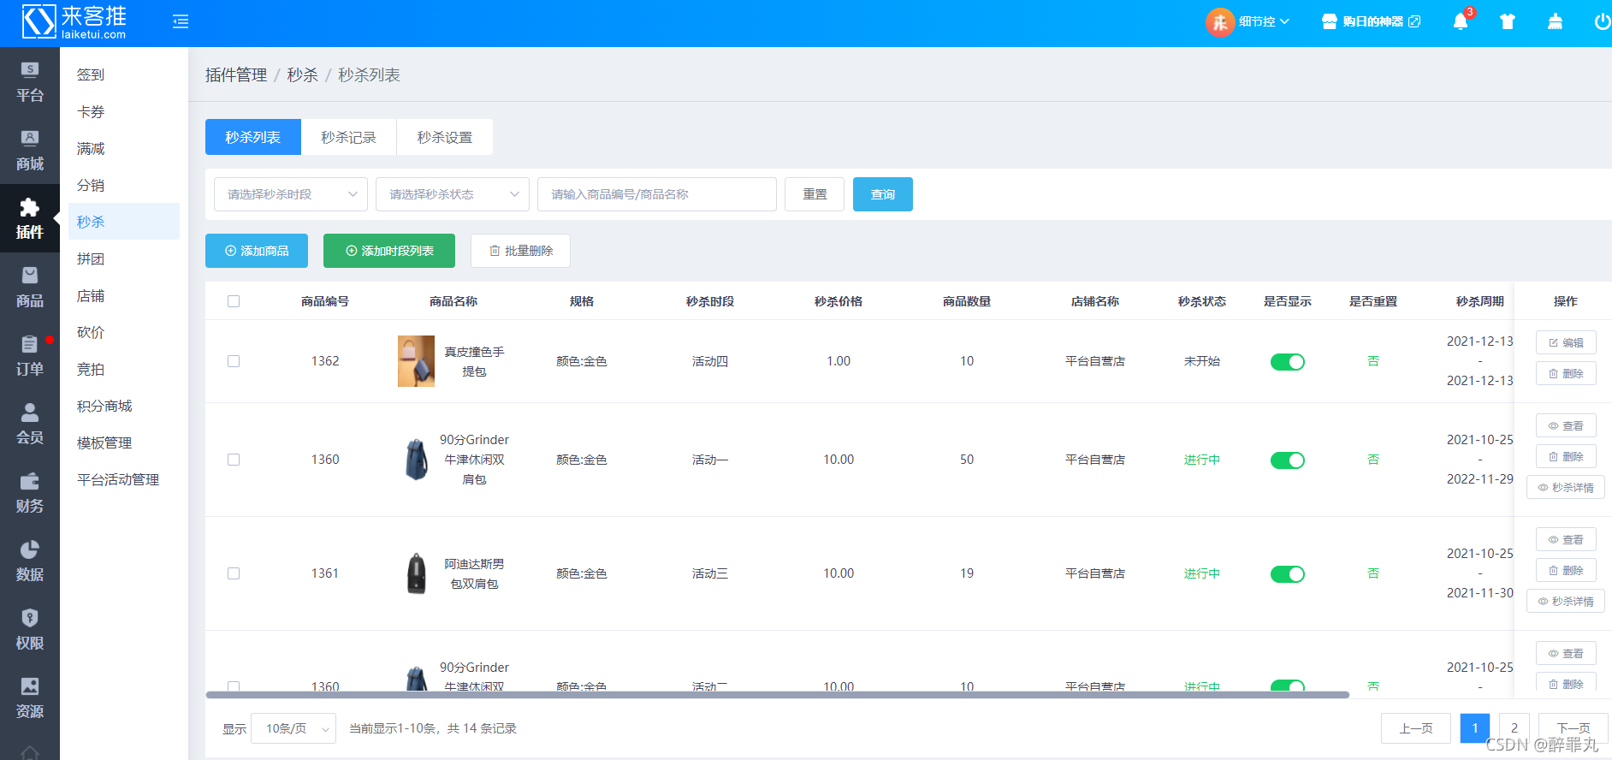The height and width of the screenshot is (760, 1612).
Task: Check the row for product 1362
Action: coord(234,361)
